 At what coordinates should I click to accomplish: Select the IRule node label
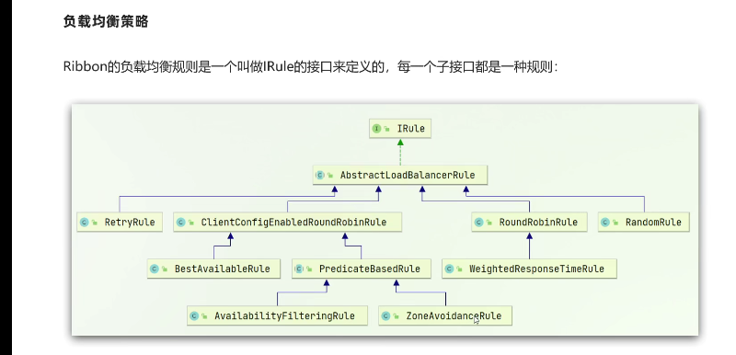[410, 129]
